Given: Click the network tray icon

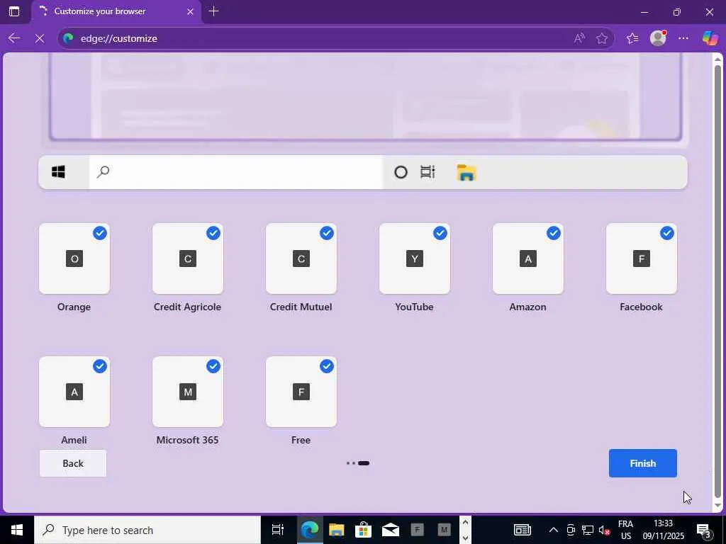Looking at the screenshot, I should tap(588, 530).
